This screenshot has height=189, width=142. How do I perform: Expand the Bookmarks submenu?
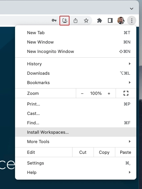point(76,82)
